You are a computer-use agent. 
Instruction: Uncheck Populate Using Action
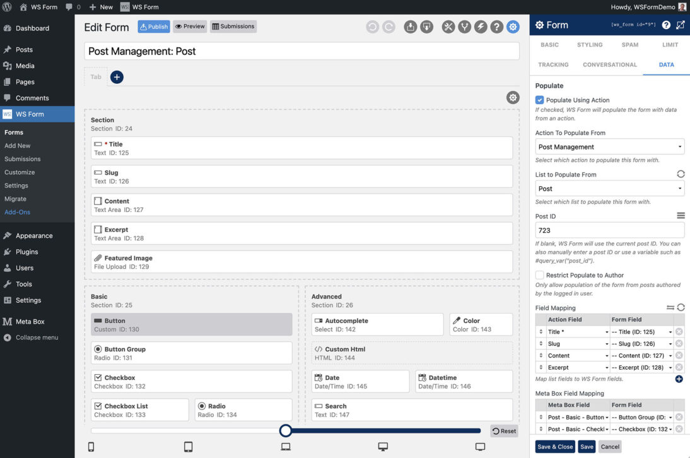coord(539,100)
